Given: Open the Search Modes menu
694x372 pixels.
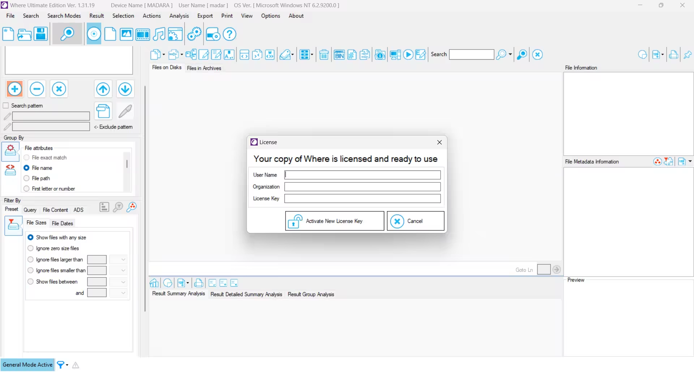Looking at the screenshot, I should pyautogui.click(x=64, y=16).
